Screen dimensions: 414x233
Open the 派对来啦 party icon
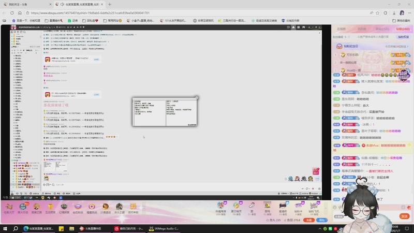133,208
